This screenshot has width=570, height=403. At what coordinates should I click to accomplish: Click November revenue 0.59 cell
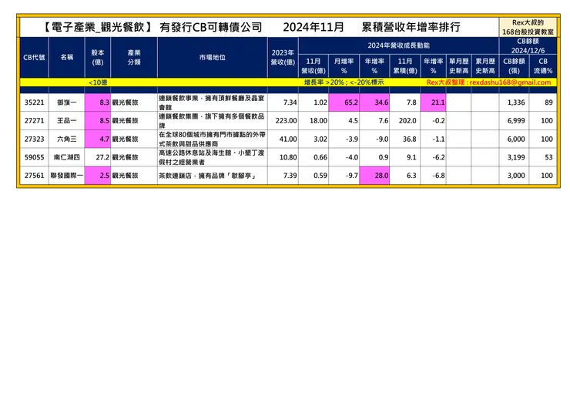(313, 176)
